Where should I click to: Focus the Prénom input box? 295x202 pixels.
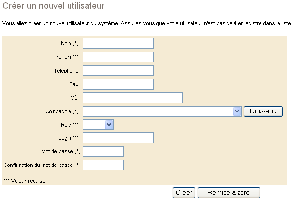[x=118, y=57]
